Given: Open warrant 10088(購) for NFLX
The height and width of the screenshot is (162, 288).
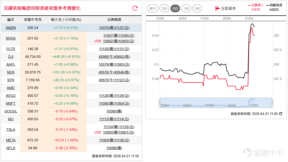Looking at the screenshot, I should pos(114,148).
